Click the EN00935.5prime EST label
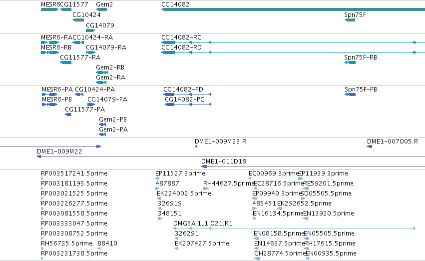Screen dimensions: 425x261 coord(331,254)
